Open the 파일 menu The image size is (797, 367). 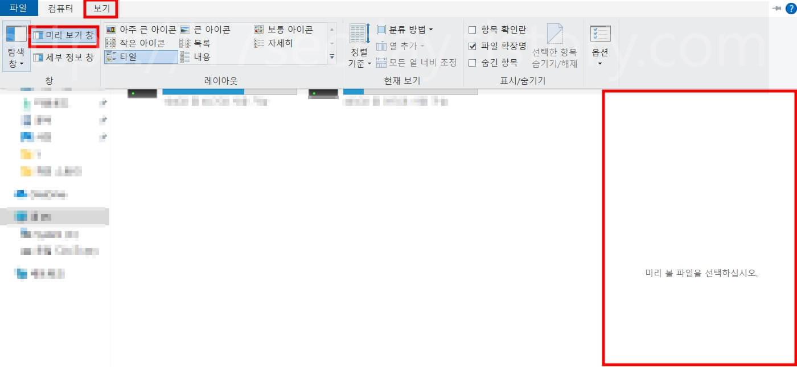tap(19, 9)
